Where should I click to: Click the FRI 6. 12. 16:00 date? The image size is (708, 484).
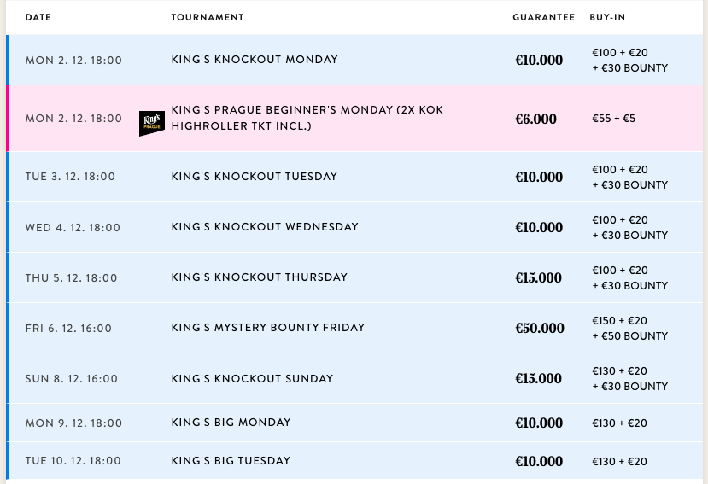(68, 329)
